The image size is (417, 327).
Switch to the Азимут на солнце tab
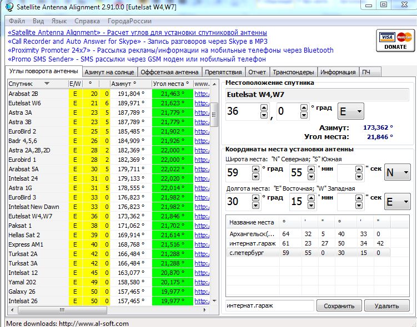click(109, 72)
